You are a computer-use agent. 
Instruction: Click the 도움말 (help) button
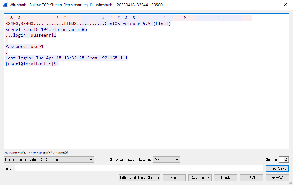277,178
